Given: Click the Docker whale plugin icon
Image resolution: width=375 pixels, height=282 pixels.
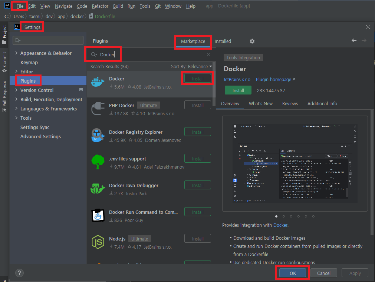Looking at the screenshot, I should [98, 82].
